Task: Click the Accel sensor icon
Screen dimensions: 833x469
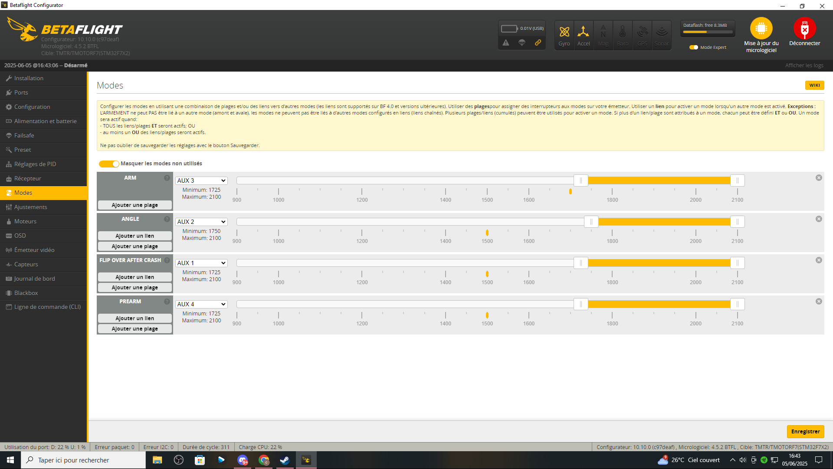Action: pos(584,35)
